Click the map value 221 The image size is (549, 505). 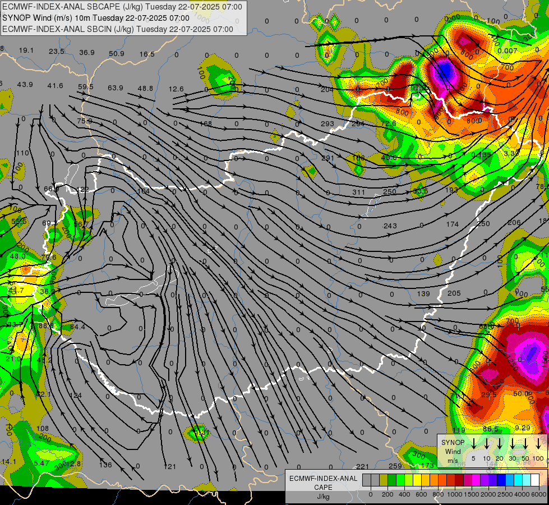click(x=362, y=466)
